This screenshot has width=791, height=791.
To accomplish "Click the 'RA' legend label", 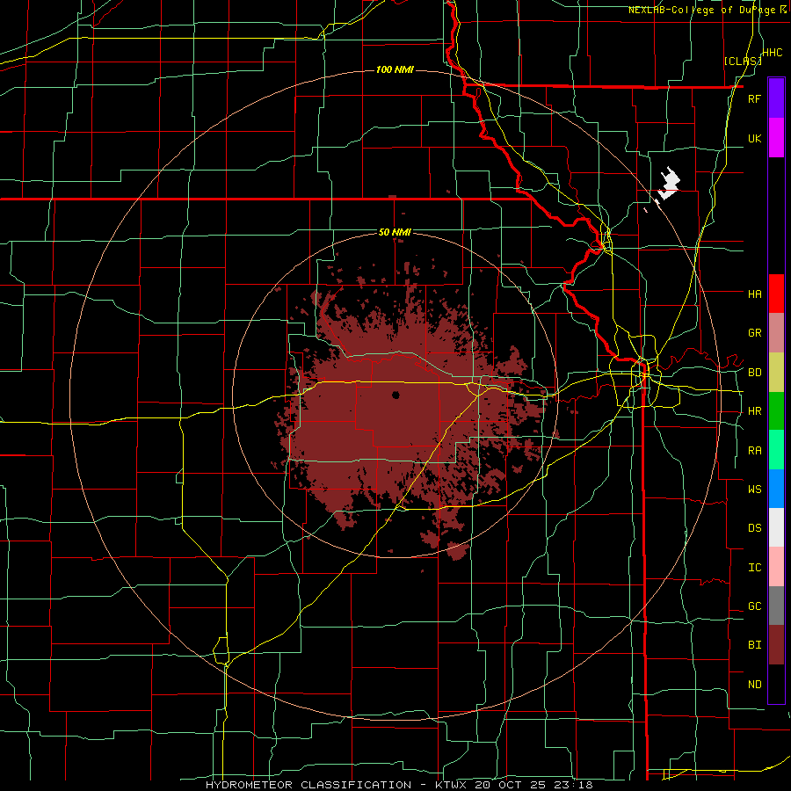I will [754, 451].
